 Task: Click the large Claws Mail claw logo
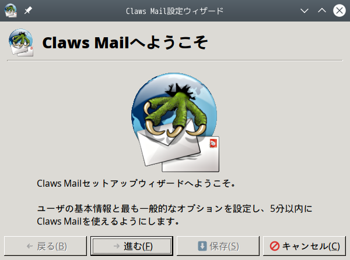[175, 122]
